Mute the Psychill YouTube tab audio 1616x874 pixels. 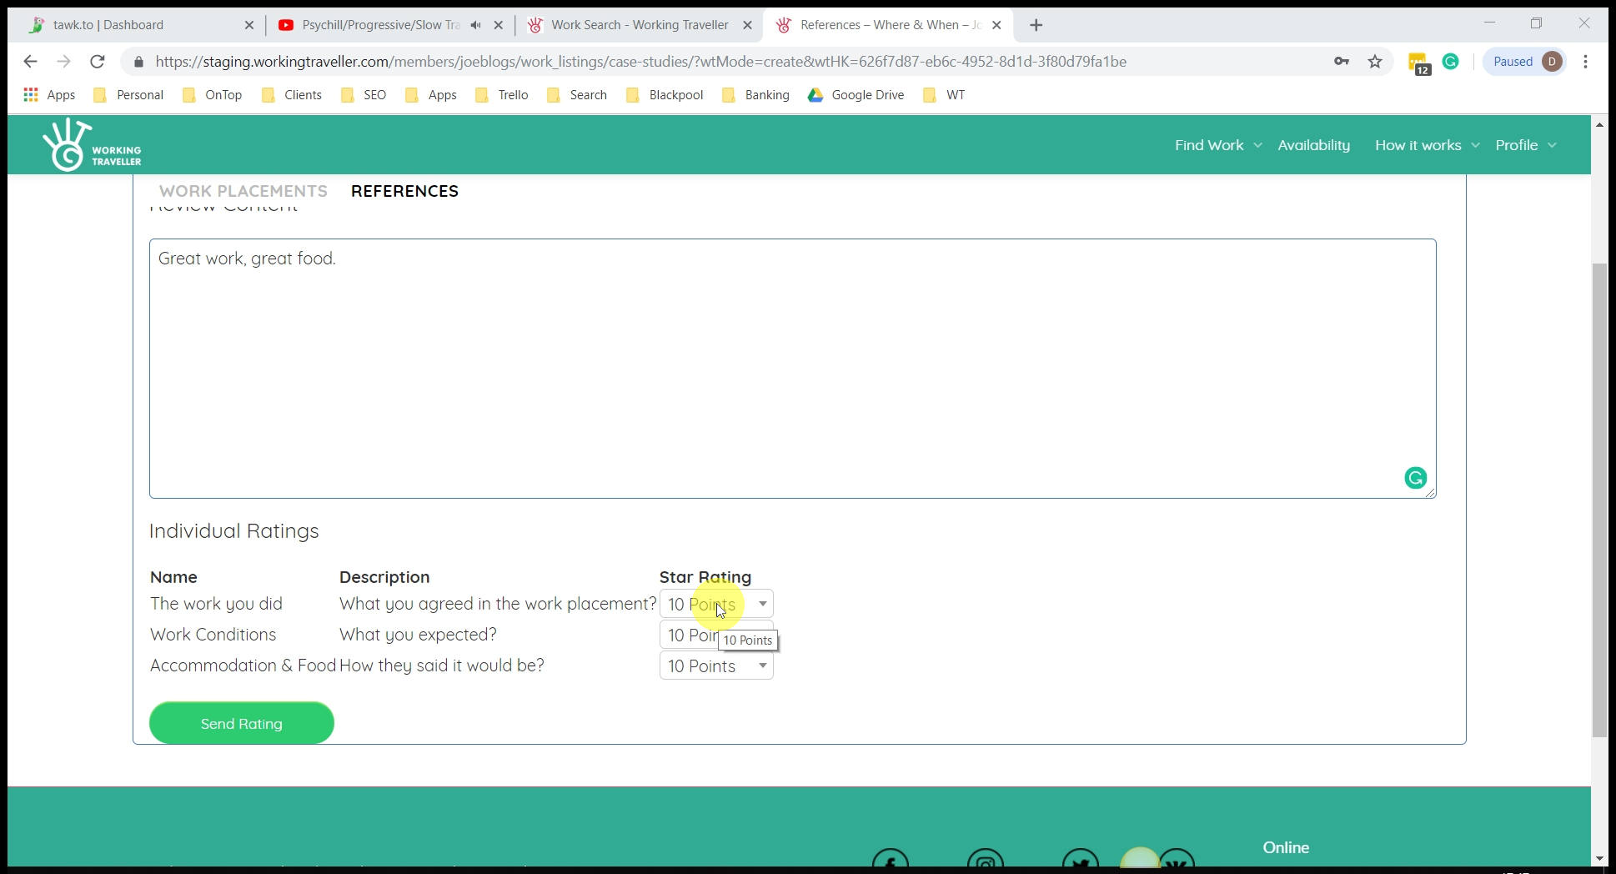(x=475, y=25)
